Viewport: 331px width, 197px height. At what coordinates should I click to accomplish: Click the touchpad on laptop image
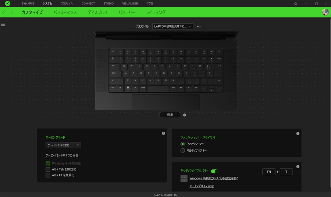tap(166, 102)
